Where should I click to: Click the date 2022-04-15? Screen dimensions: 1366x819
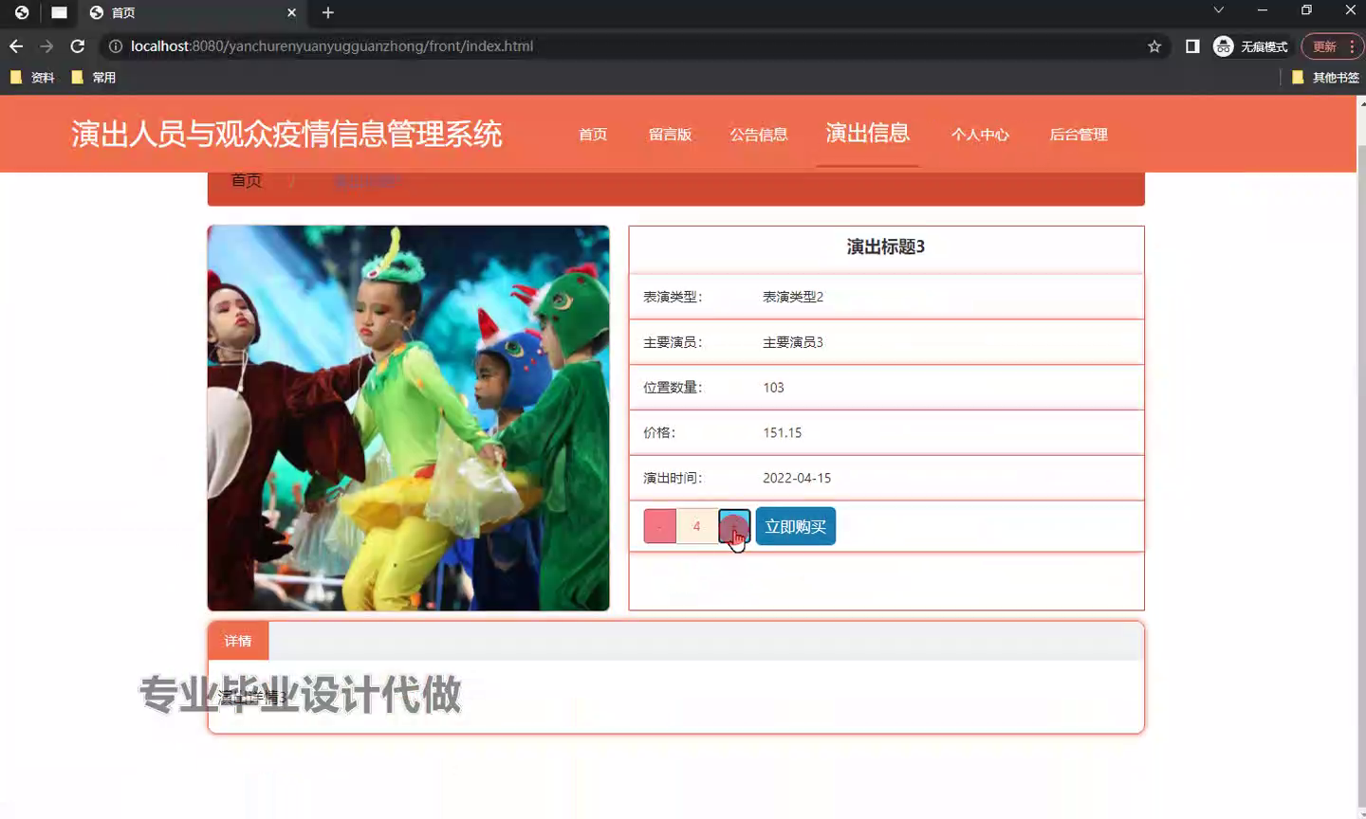(797, 479)
